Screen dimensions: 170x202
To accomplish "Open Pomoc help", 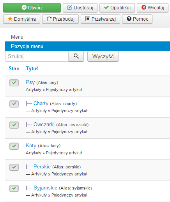I will pos(137,19).
